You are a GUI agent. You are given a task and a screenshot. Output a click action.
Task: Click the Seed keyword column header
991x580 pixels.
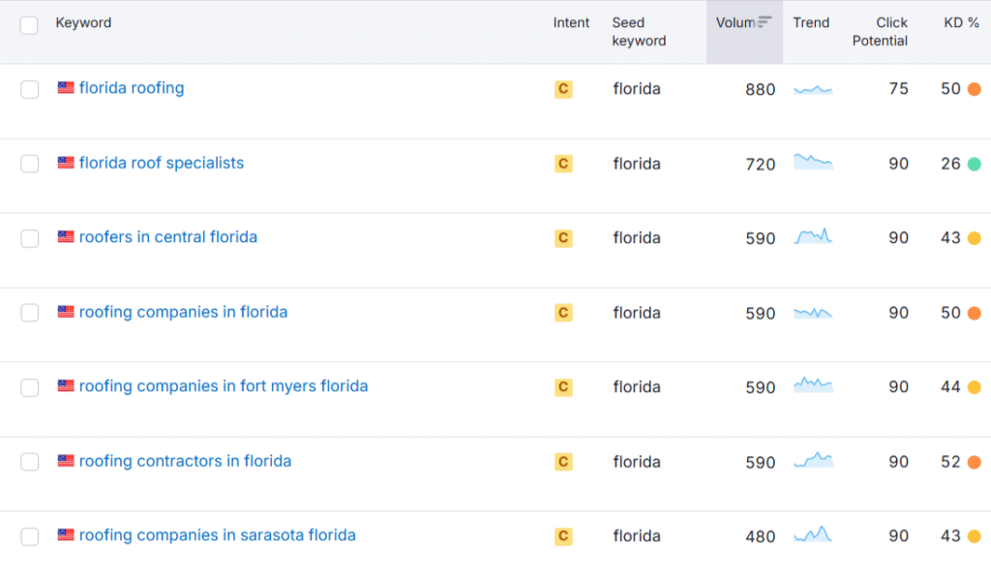(639, 32)
